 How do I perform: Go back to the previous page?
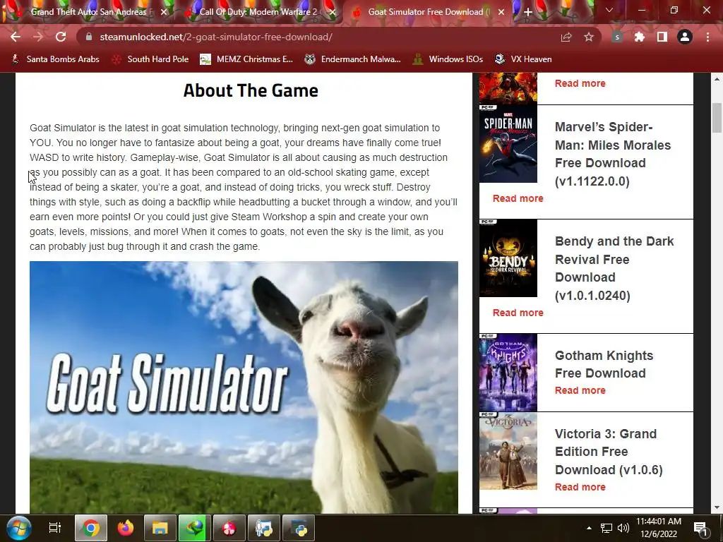[x=16, y=37]
